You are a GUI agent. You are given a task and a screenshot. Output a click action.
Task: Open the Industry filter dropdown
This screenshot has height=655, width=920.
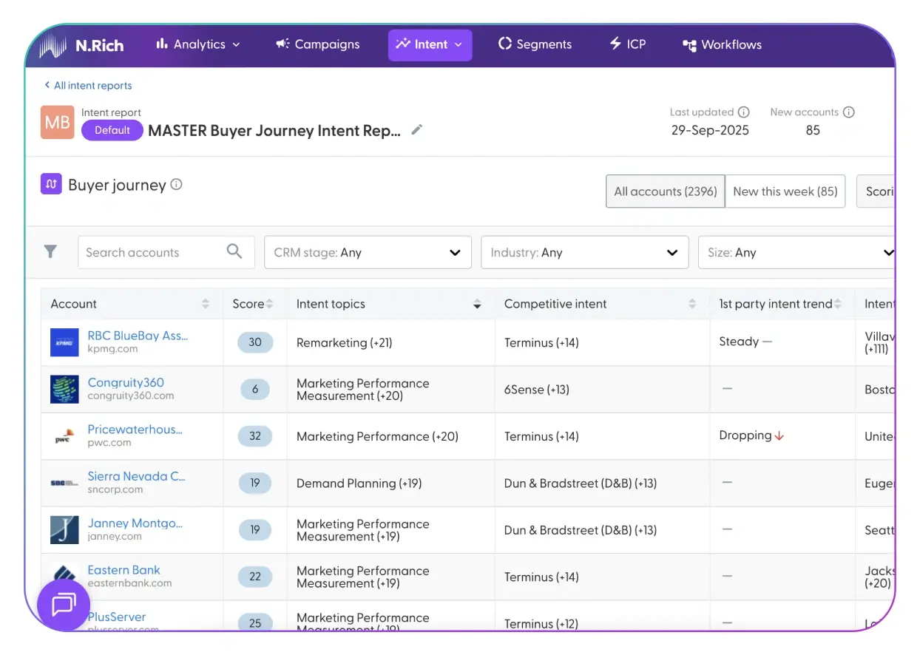[x=584, y=252]
